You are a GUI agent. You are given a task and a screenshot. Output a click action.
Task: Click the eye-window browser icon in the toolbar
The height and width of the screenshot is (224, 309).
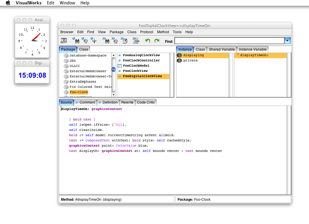coord(64,40)
